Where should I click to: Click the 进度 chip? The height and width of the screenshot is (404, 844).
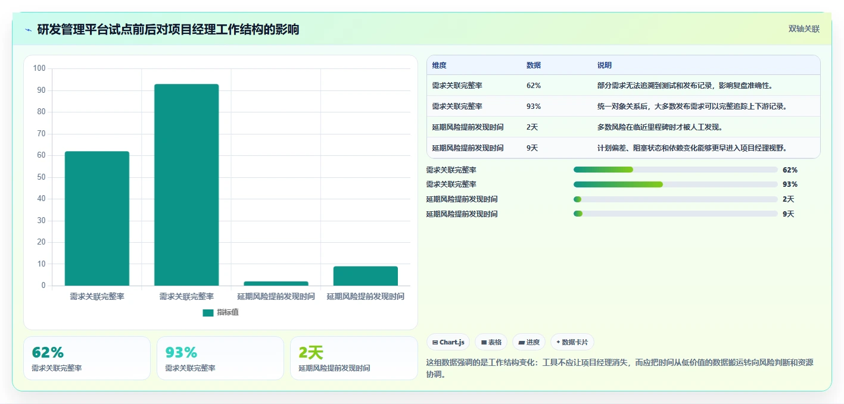(x=529, y=342)
